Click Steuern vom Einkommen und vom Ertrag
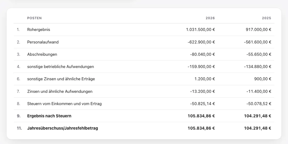The width and height of the screenshot is (288, 144). click(64, 104)
